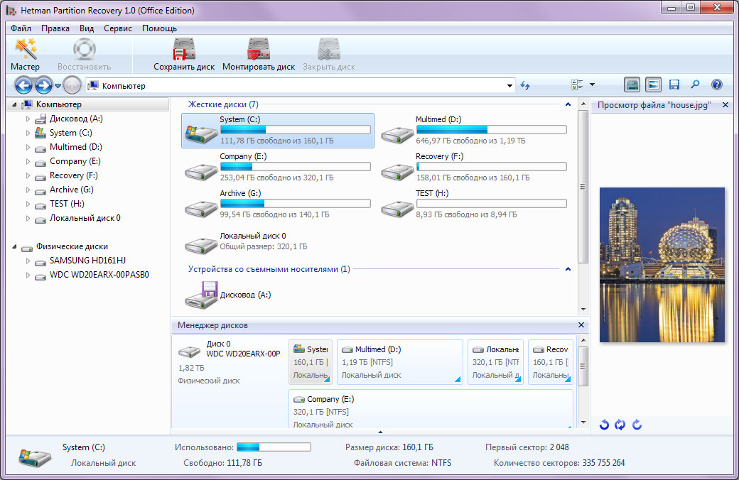This screenshot has width=739, height=480.
Task: Select Диск 0 WDC in disk manager
Action: (230, 361)
